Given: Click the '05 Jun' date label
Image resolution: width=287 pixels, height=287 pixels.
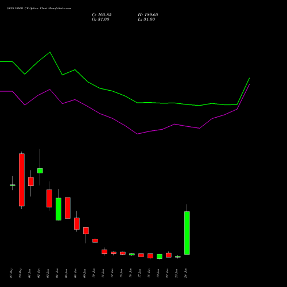Looking at the screenshot, I should (66, 273).
